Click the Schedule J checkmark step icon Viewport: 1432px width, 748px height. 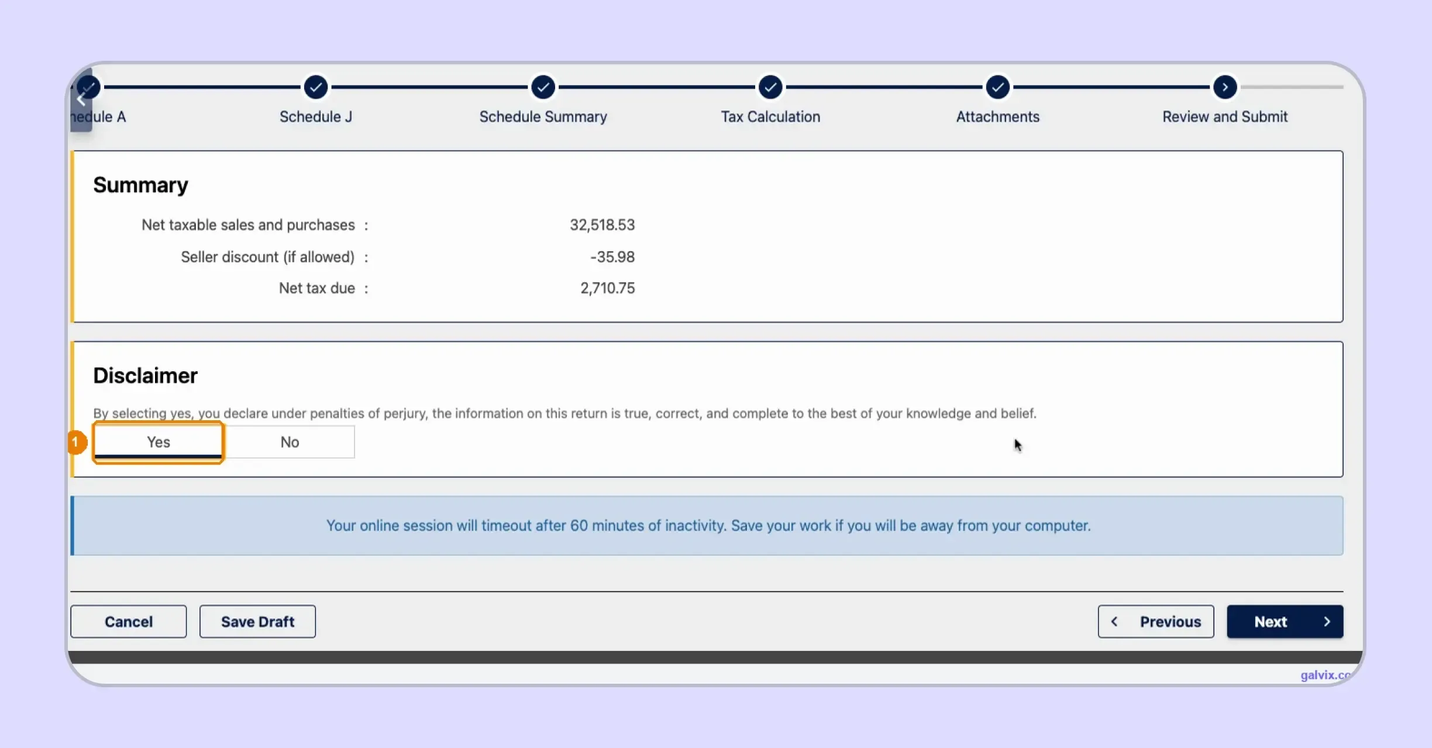pos(316,88)
